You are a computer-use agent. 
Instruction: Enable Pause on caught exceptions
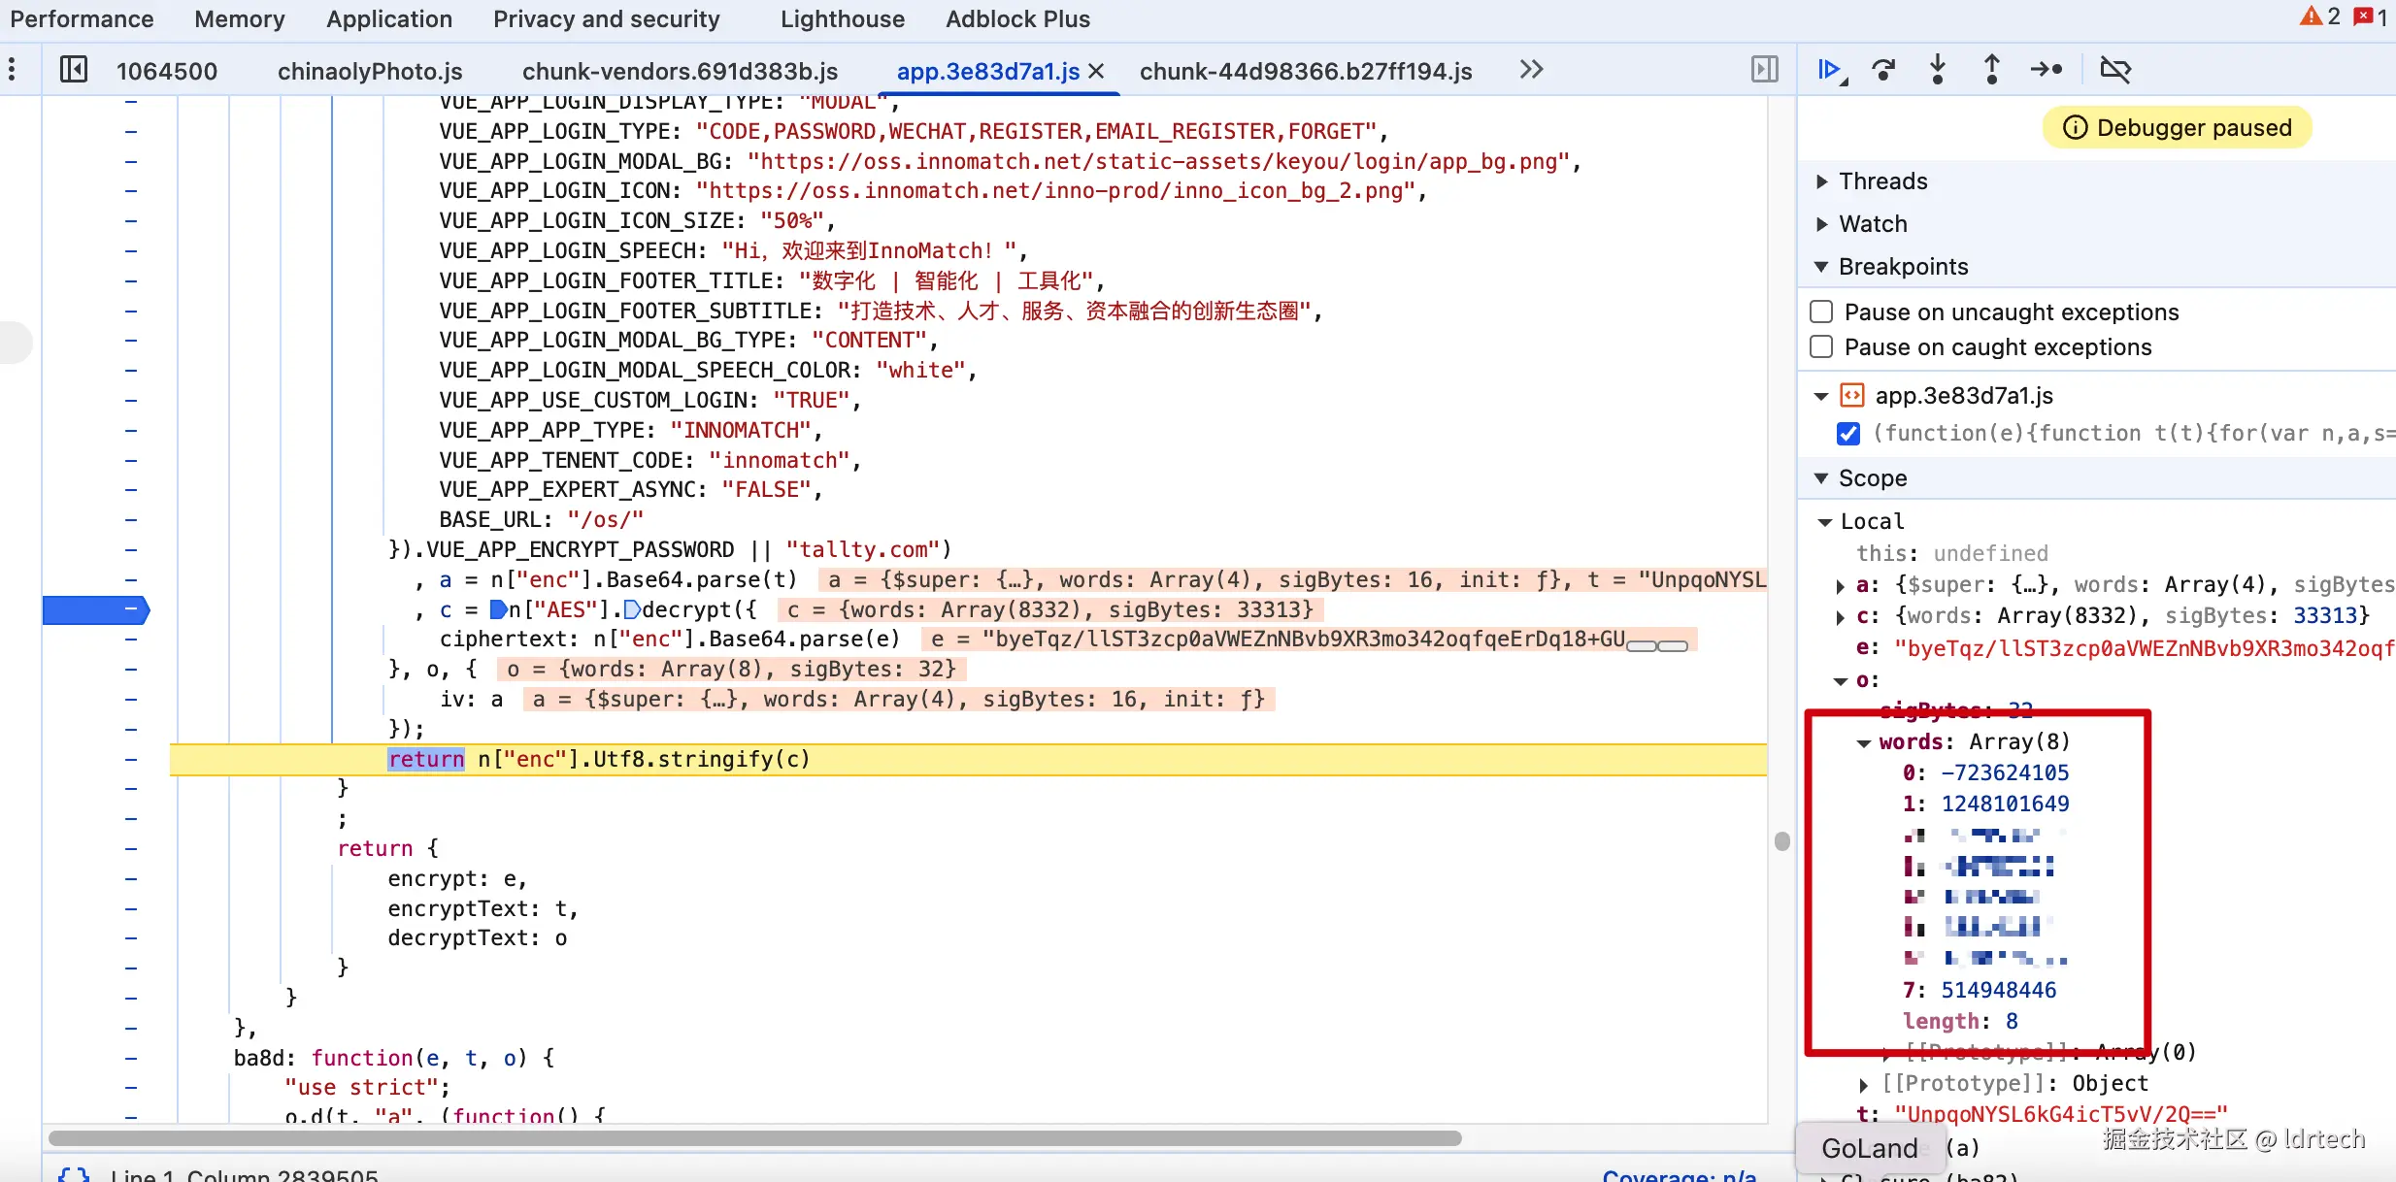pos(1822,346)
